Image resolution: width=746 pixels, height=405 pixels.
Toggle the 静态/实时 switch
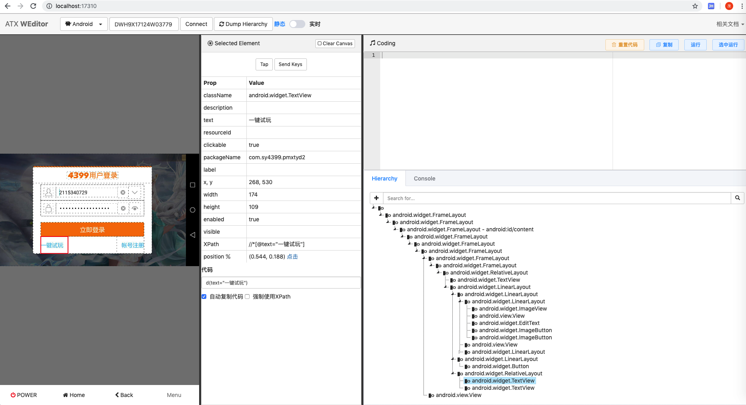point(297,24)
